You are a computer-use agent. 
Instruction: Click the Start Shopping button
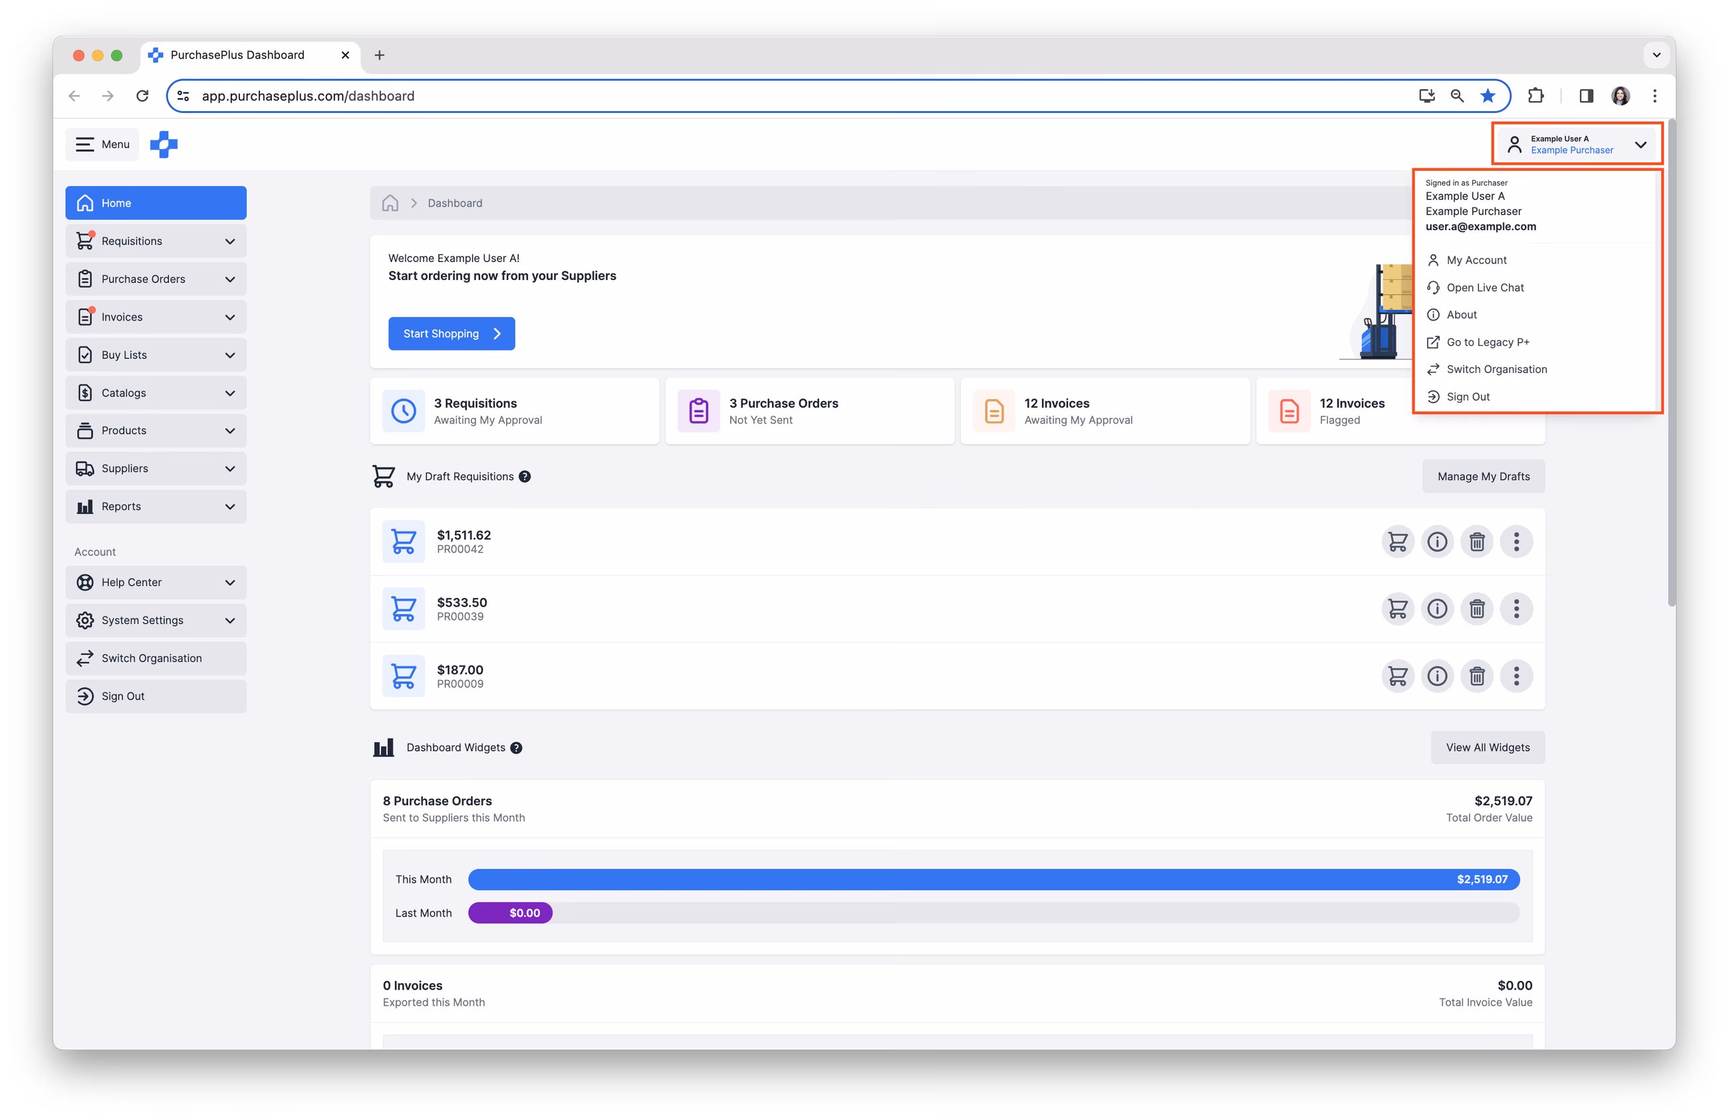pyautogui.click(x=452, y=333)
